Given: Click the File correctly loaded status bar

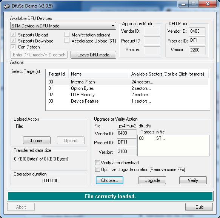Looking at the screenshot, I should [x=110, y=196].
